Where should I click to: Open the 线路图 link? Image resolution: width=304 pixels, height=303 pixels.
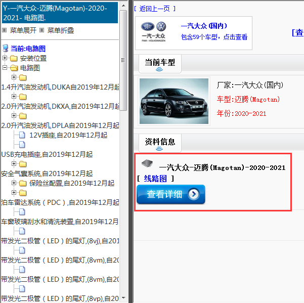(155, 179)
